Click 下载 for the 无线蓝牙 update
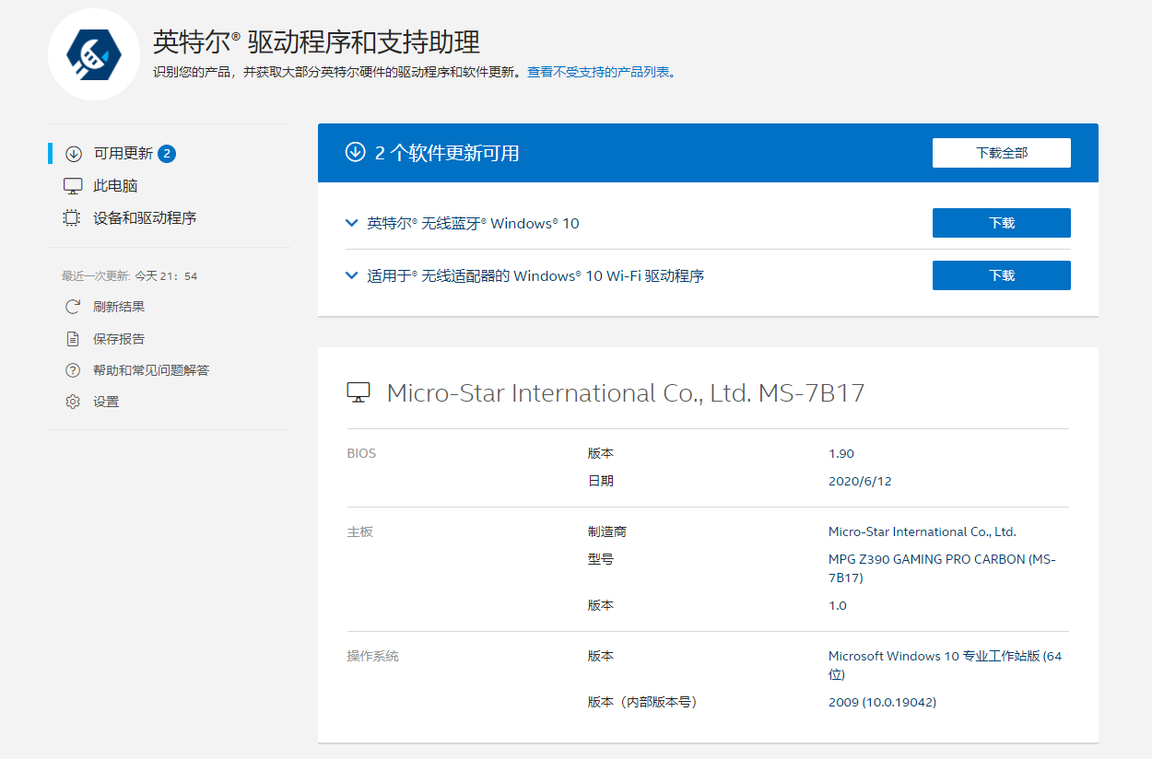This screenshot has width=1152, height=759. point(1001,222)
